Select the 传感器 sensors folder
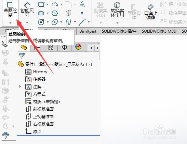 (x=36, y=79)
